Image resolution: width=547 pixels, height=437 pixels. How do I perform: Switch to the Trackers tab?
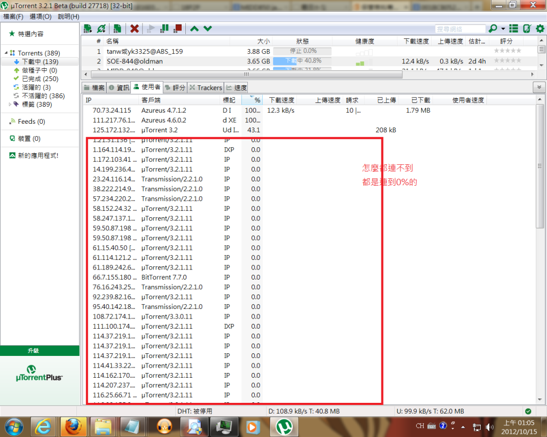coord(205,88)
